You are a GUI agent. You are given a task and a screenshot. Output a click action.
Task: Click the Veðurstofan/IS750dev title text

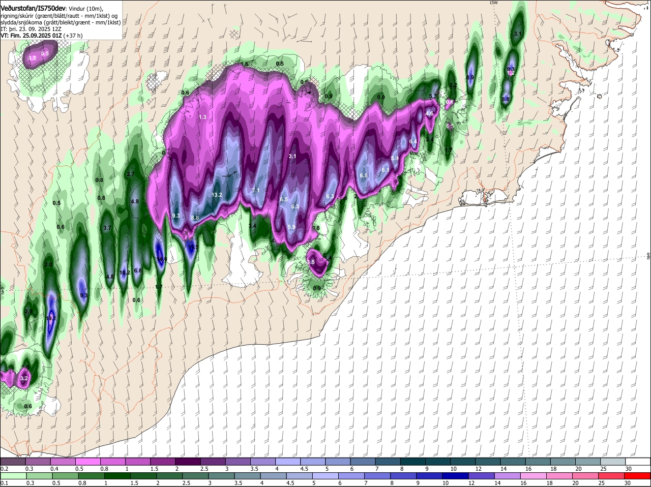coord(33,8)
